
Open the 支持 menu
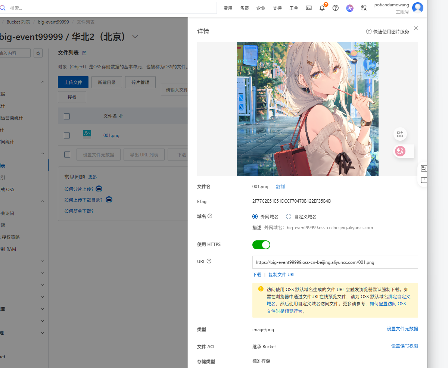click(277, 8)
